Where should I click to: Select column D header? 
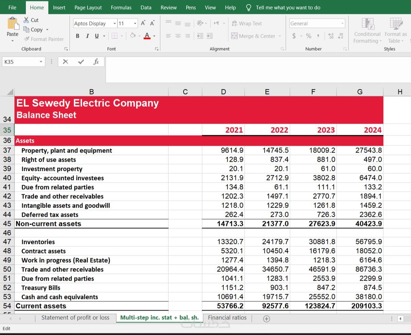coord(223,91)
